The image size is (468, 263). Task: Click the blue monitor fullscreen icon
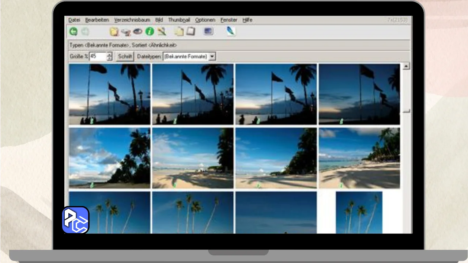208,32
